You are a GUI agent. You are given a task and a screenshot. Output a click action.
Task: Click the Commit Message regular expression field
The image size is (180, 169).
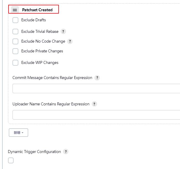[96, 88]
